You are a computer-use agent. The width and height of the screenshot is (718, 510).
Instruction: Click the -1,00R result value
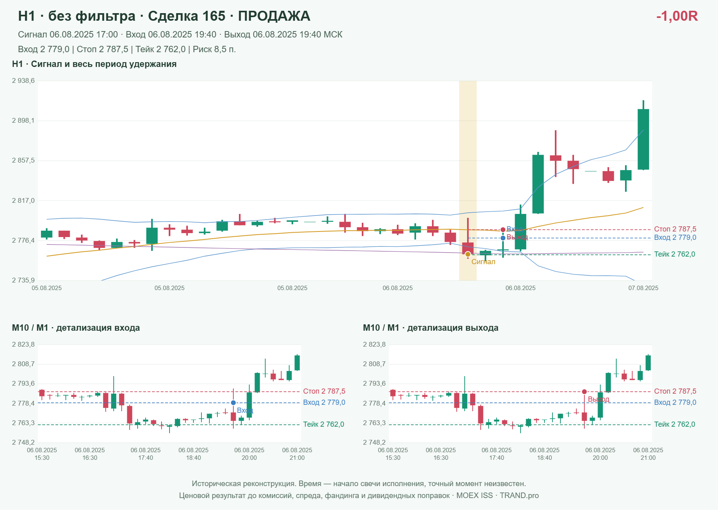tap(677, 16)
